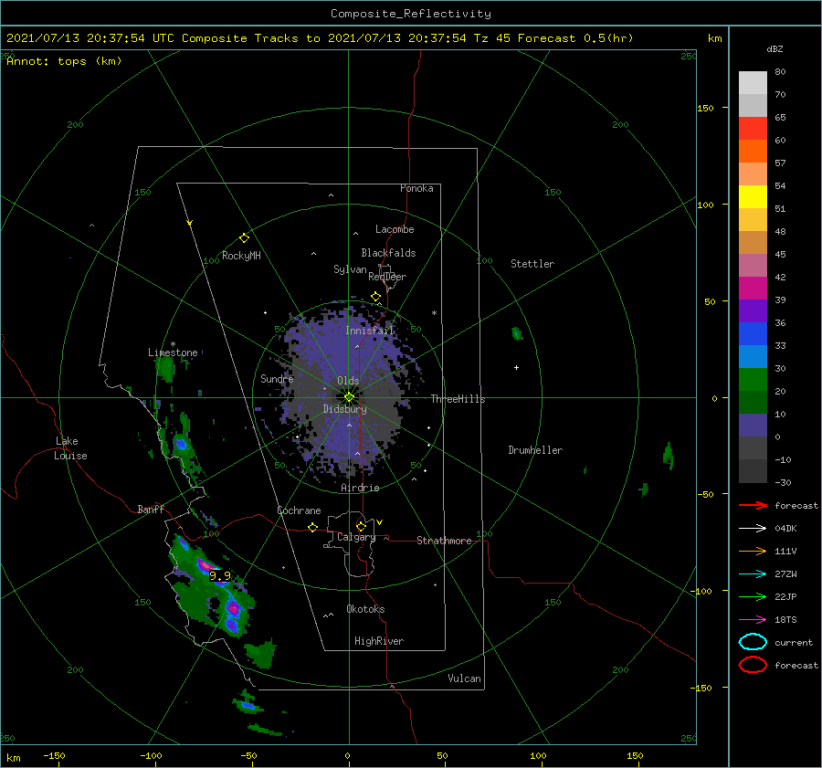Click the green echo below Limestone

[166, 369]
